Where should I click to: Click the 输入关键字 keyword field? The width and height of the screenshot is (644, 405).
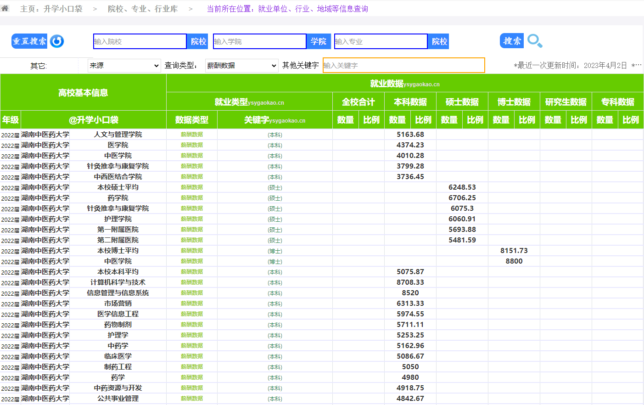pos(403,65)
